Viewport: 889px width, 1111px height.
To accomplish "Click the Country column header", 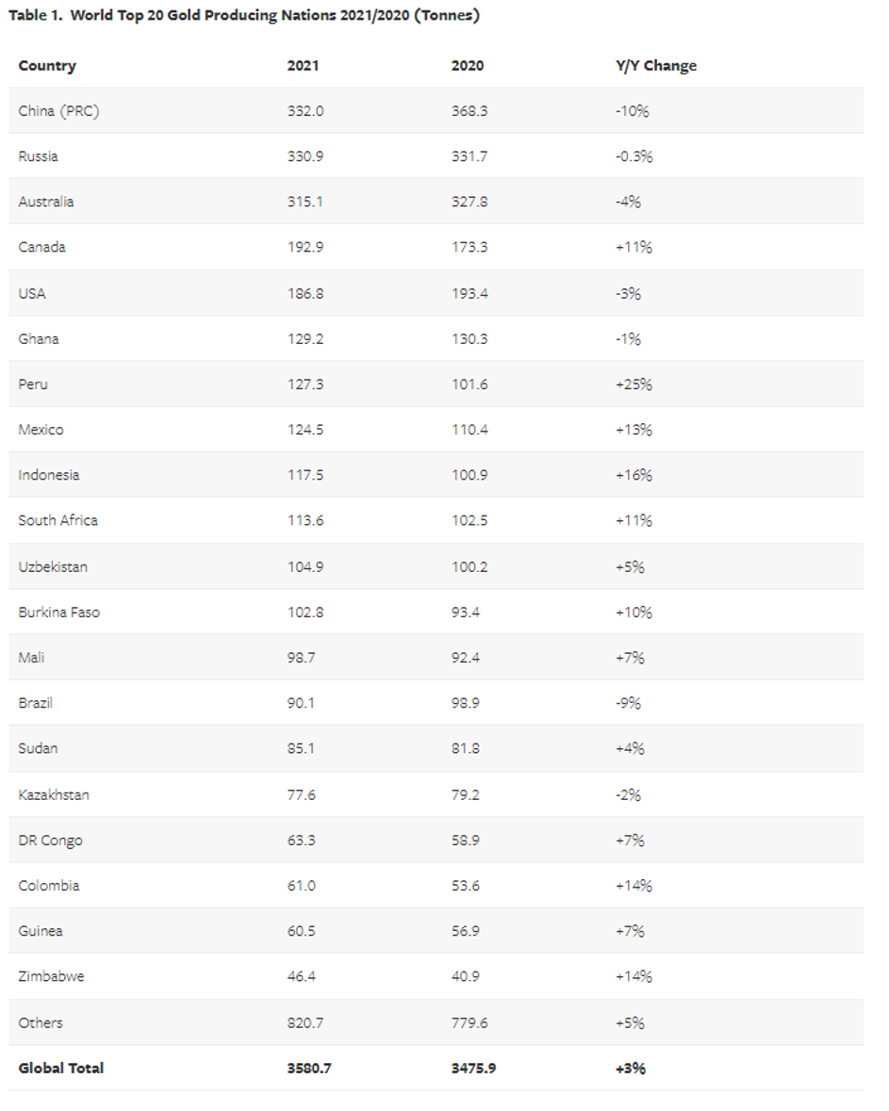I will (x=47, y=66).
